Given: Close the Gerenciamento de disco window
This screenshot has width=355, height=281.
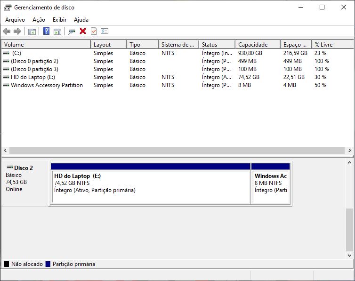Looking at the screenshot, I should pos(343,7).
